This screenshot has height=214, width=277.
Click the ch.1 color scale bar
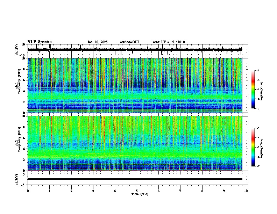click(253, 90)
